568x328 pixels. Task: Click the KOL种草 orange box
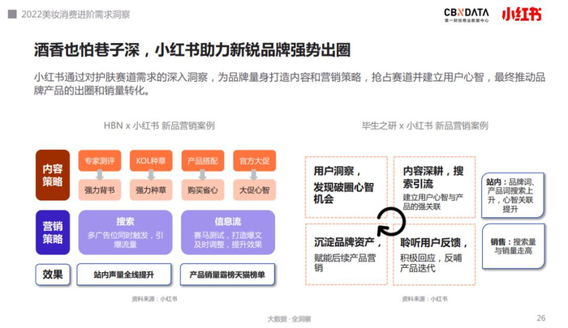point(151,160)
